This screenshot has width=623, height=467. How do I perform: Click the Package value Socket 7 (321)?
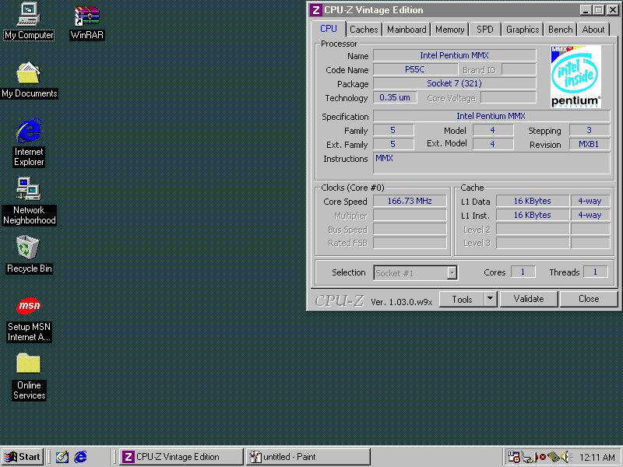(x=455, y=83)
